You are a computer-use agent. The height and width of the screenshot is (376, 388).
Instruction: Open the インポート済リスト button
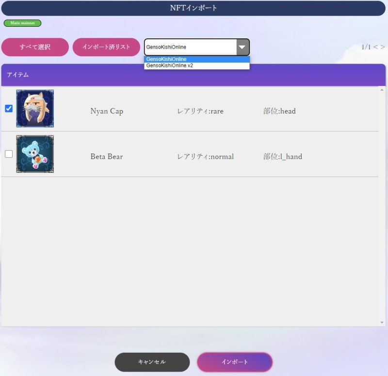tap(106, 47)
